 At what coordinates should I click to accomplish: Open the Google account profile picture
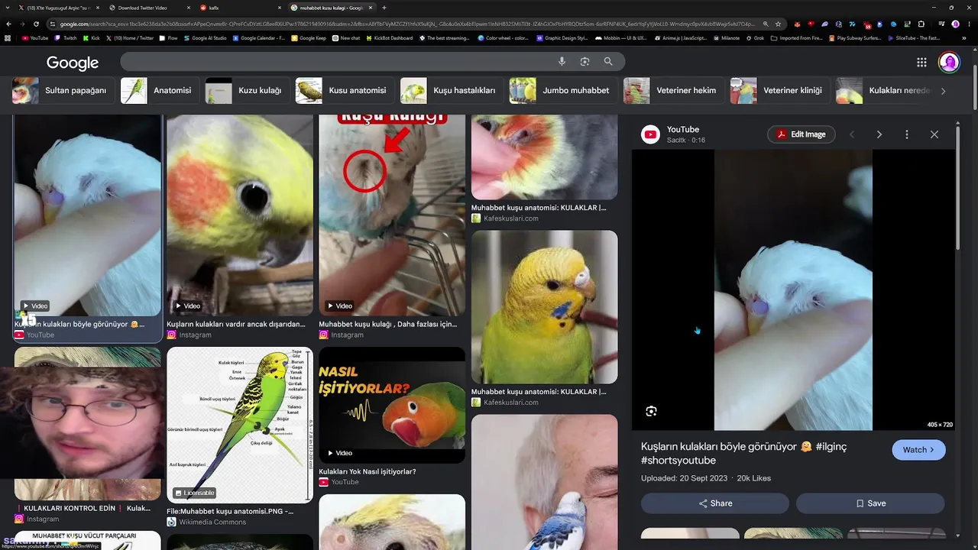tap(949, 62)
